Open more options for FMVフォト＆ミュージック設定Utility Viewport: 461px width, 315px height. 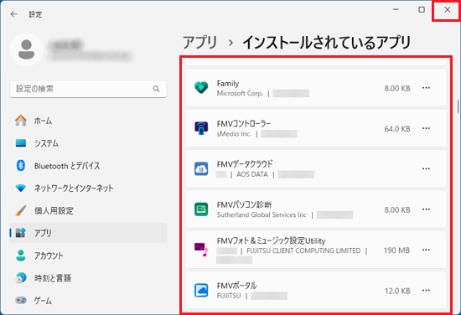pos(426,250)
